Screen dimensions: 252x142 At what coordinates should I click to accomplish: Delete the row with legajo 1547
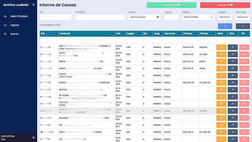pos(244,47)
